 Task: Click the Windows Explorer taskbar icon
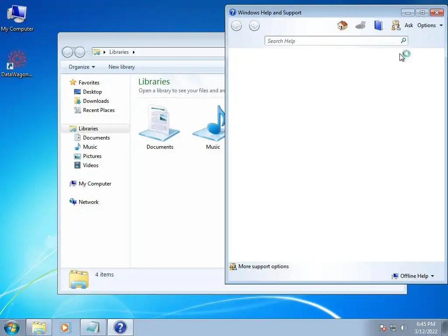[x=39, y=327]
